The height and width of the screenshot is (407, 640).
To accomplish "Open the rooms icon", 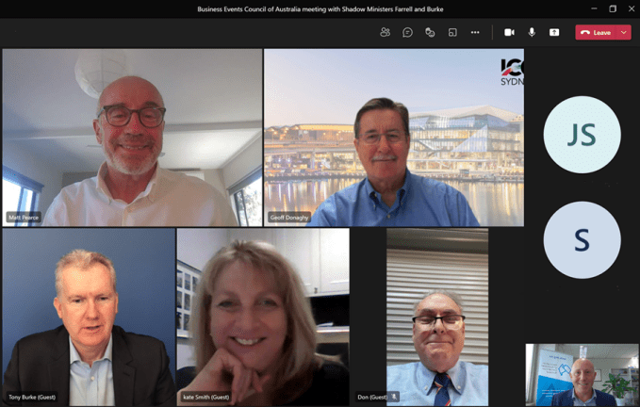I will click(x=452, y=32).
